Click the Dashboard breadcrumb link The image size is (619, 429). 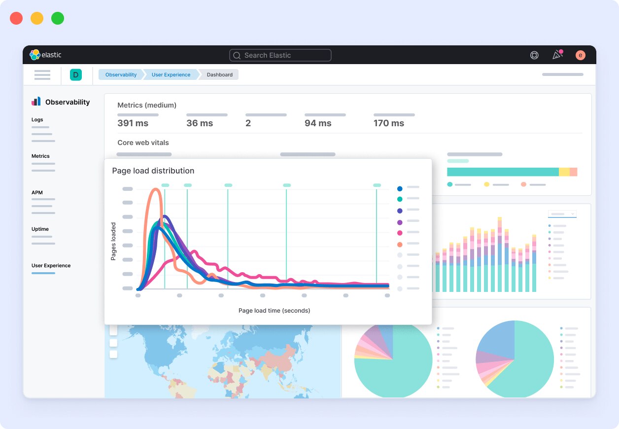(219, 74)
